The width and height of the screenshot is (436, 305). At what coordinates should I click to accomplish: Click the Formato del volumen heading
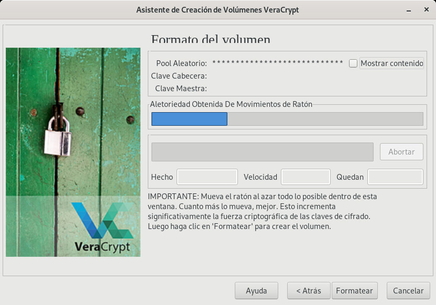[x=211, y=40]
